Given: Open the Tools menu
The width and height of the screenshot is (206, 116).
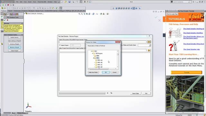Looking at the screenshot, I should [34, 2].
